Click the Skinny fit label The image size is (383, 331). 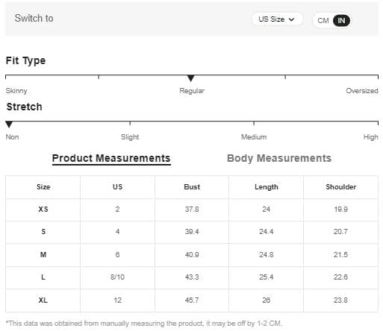16,91
